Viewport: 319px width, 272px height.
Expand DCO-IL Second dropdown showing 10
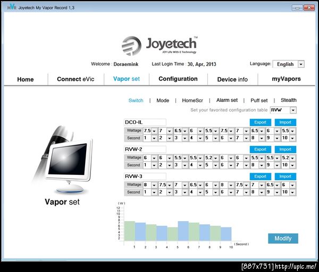tap(292, 138)
